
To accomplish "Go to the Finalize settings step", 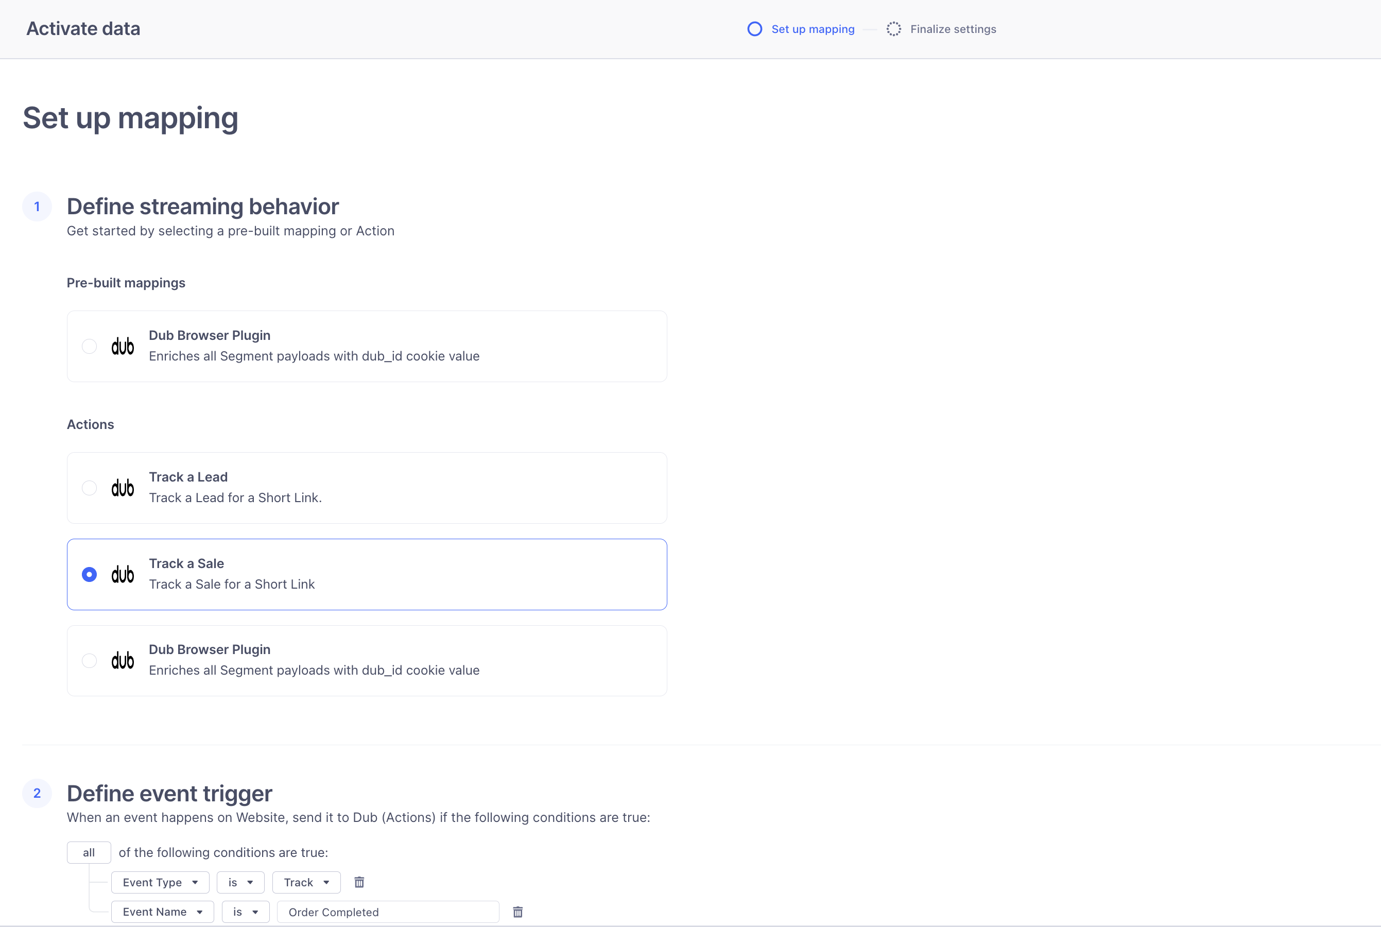I will [x=953, y=29].
